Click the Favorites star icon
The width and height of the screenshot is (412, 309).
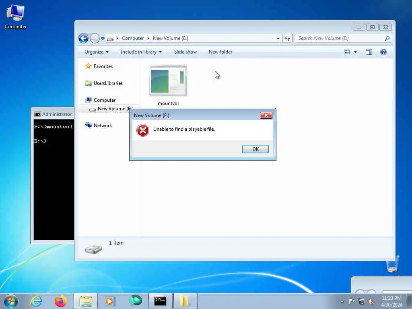(88, 66)
